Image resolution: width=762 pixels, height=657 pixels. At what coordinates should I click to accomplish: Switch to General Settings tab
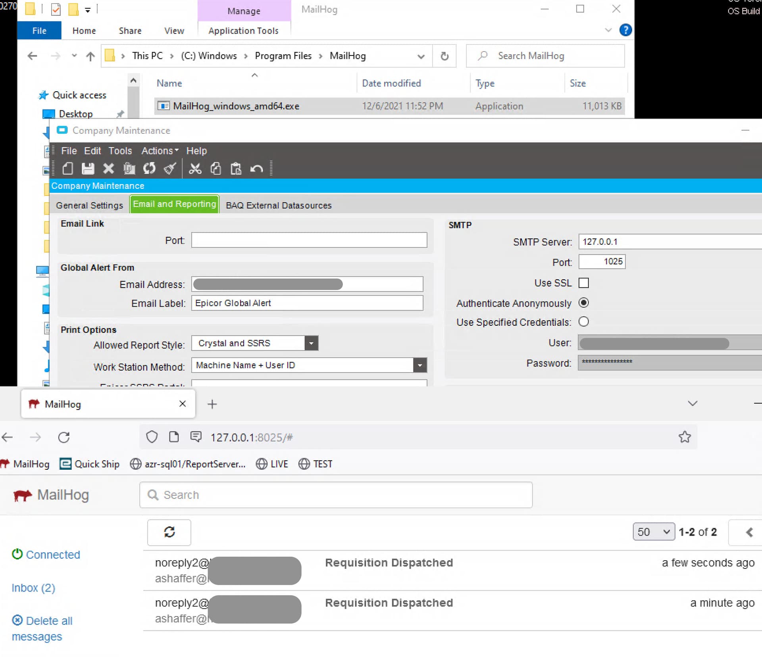coord(89,205)
